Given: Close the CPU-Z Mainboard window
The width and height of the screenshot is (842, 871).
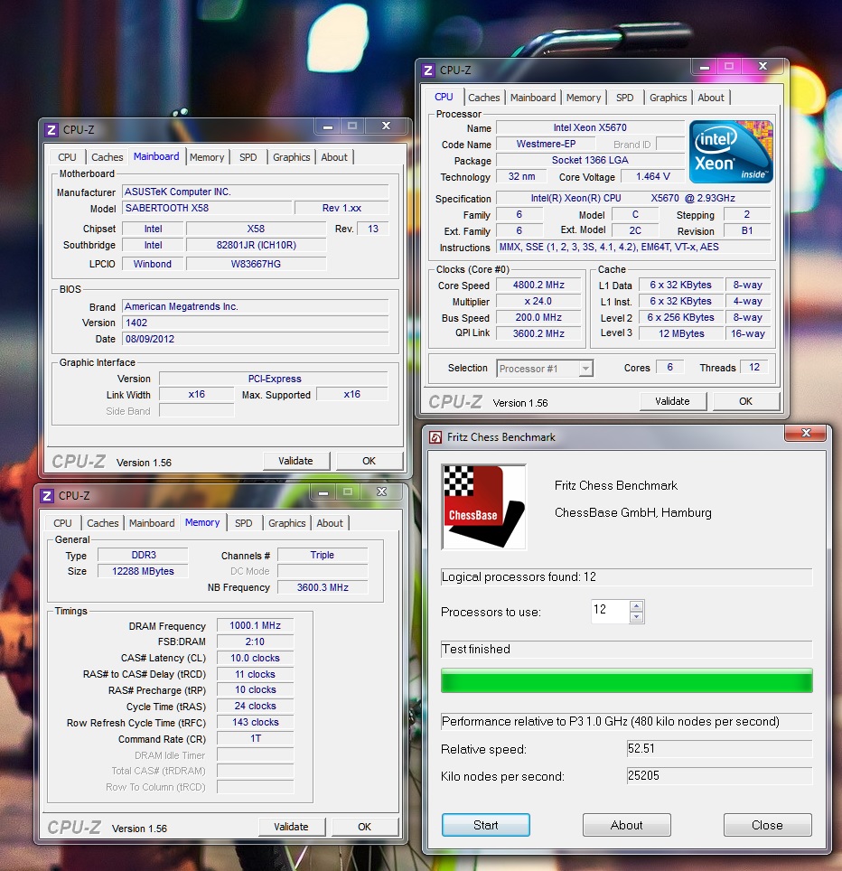Looking at the screenshot, I should (x=387, y=126).
